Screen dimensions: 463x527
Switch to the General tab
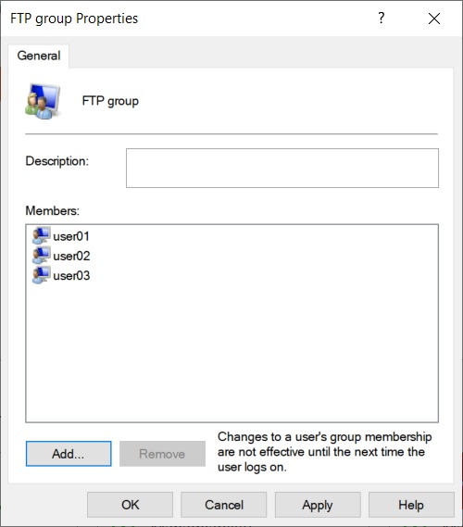coord(39,56)
